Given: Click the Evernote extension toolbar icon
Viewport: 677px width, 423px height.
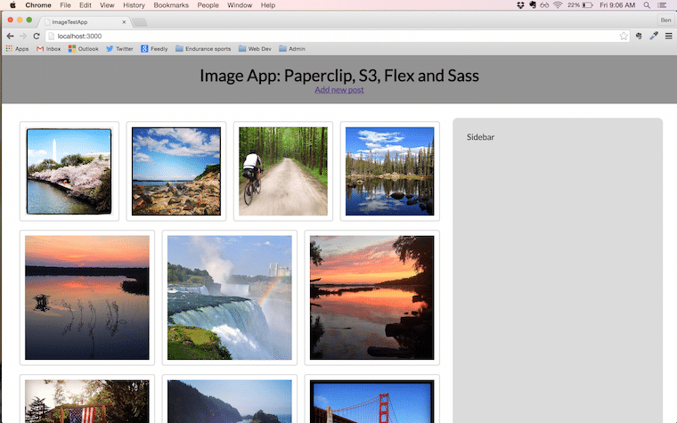Looking at the screenshot, I should click(639, 36).
